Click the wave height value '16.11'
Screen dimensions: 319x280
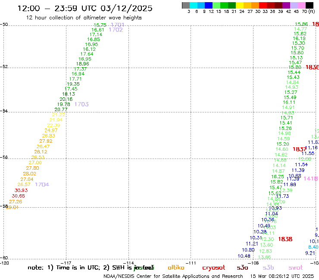pyautogui.click(x=289, y=102)
